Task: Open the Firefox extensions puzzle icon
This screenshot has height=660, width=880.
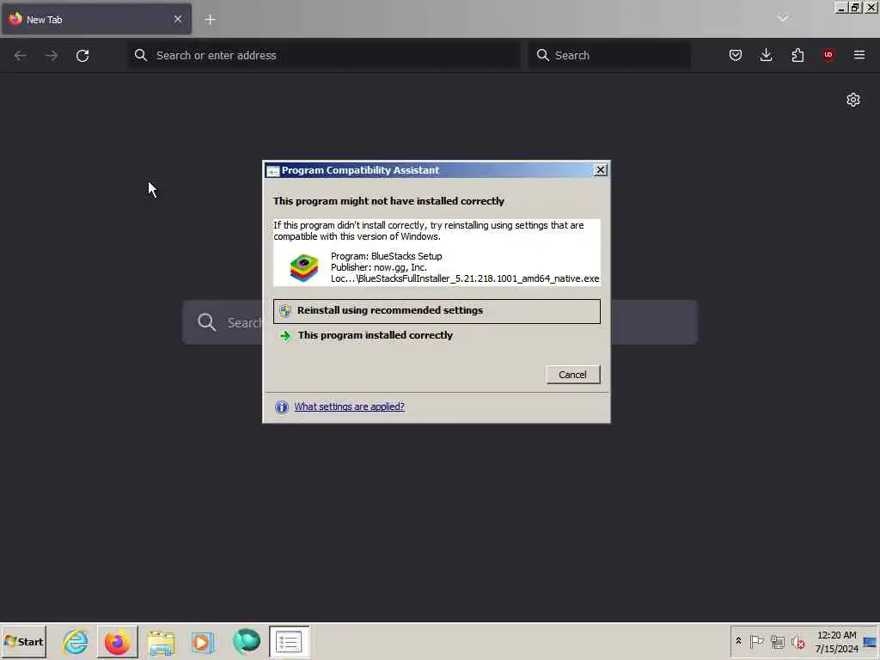Action: 797,55
